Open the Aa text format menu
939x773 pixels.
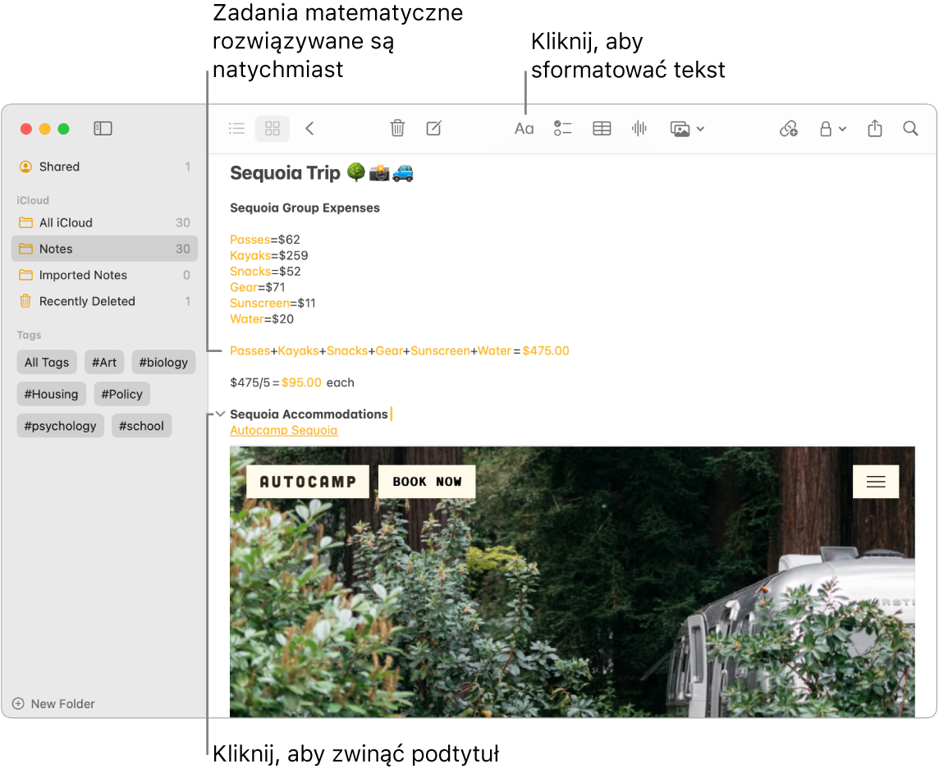coord(524,129)
